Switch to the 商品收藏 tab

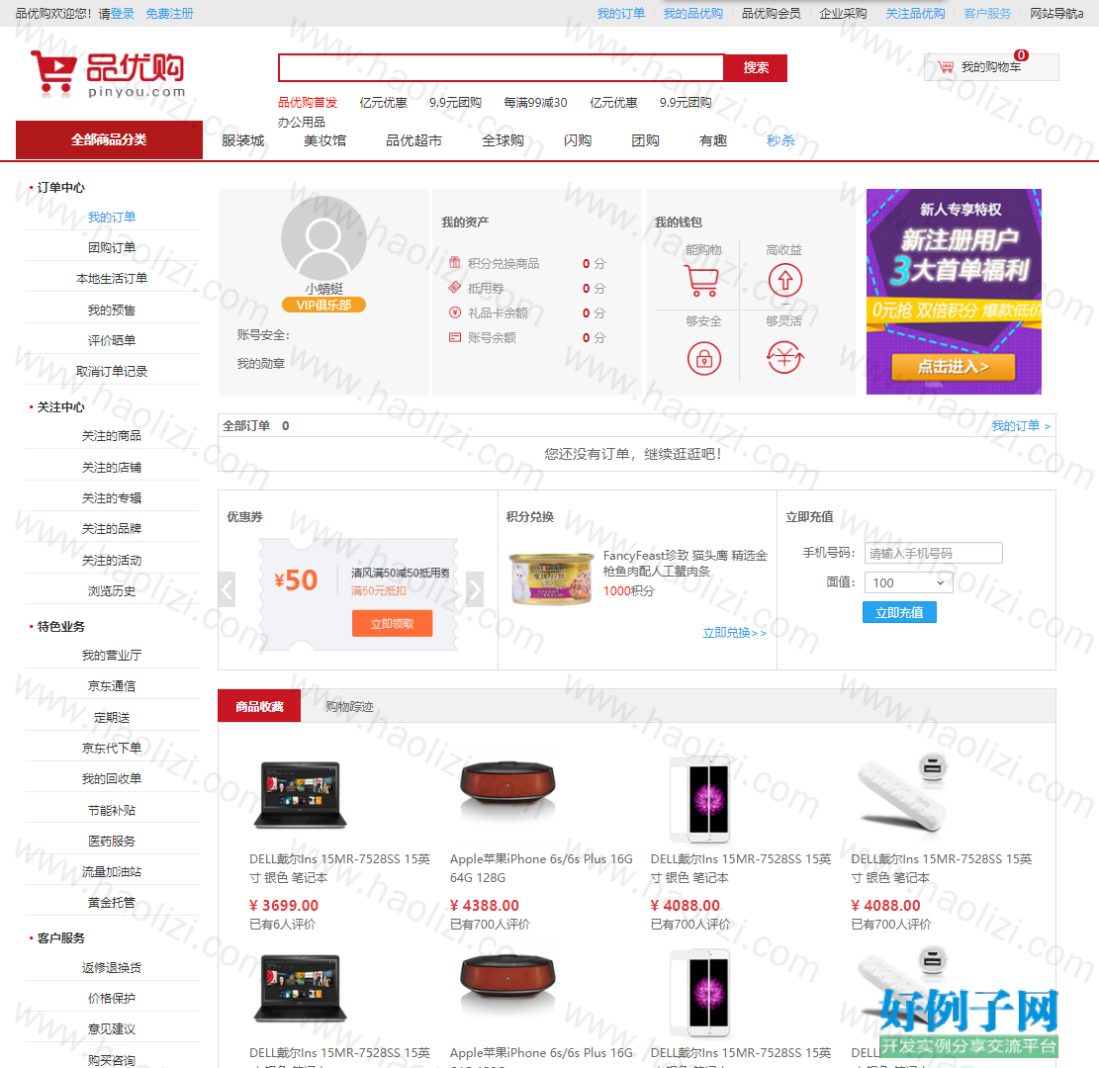[x=259, y=706]
